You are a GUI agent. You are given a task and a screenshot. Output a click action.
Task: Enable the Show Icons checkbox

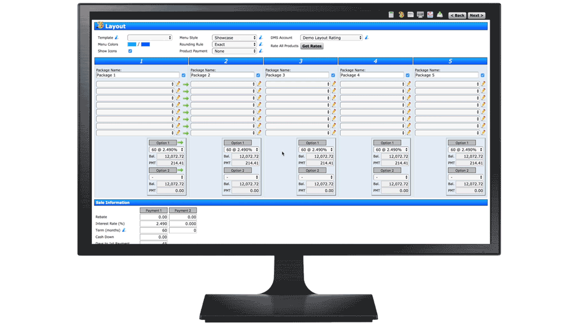[130, 51]
